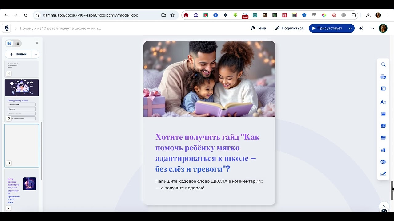Image resolution: width=394 pixels, height=221 pixels.
Task: Switch navigator to list view
Action: click(17, 43)
